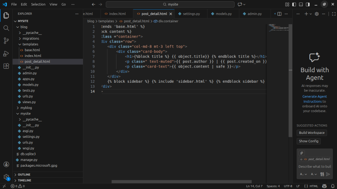This screenshot has height=189, width=337.
Task: Click the horizontal scrollbar in the editor
Action: [181, 181]
